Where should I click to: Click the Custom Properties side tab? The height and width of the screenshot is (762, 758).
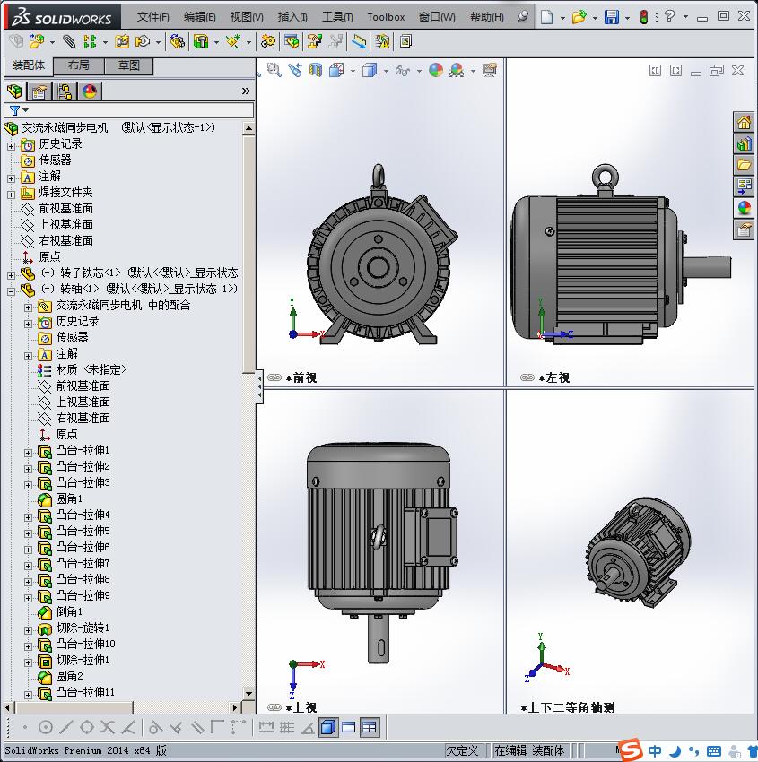point(744,229)
